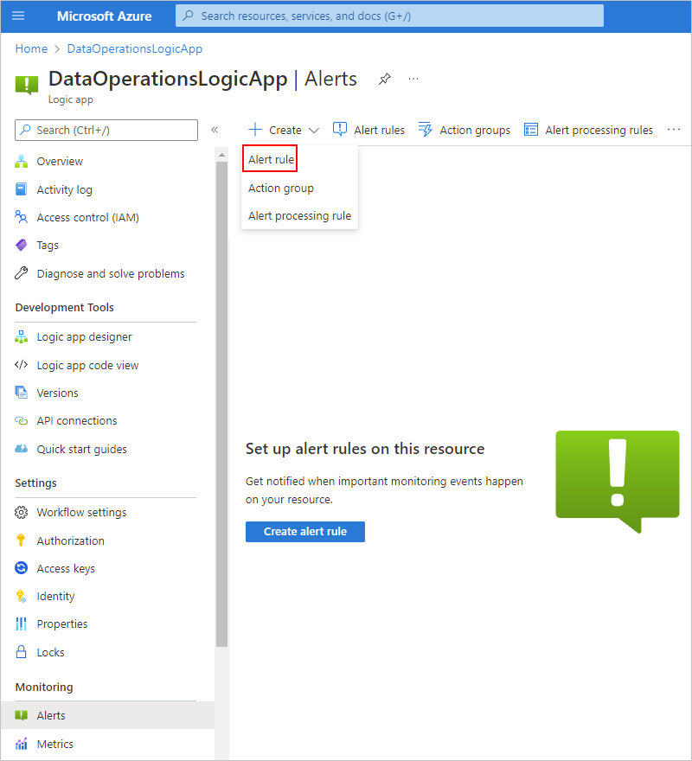
Task: Click the Create alert rule button
Action: (x=305, y=532)
